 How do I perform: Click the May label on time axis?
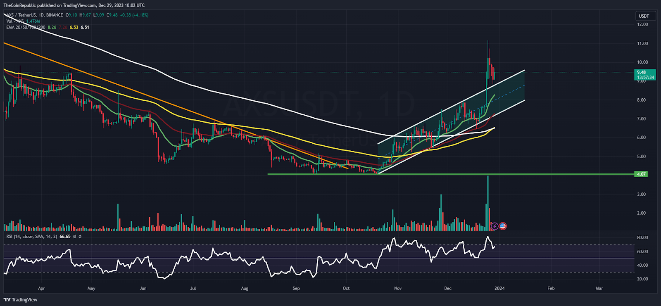pyautogui.click(x=91, y=288)
